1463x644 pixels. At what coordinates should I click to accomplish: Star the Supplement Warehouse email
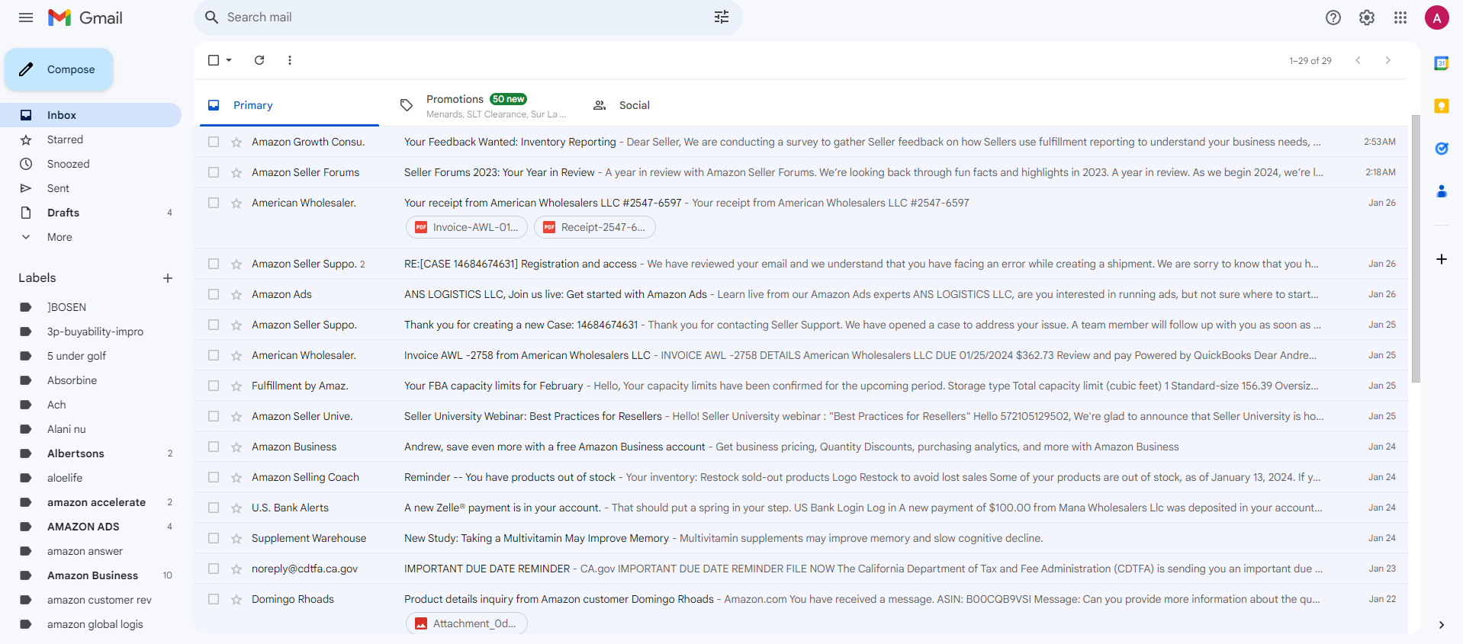(236, 538)
